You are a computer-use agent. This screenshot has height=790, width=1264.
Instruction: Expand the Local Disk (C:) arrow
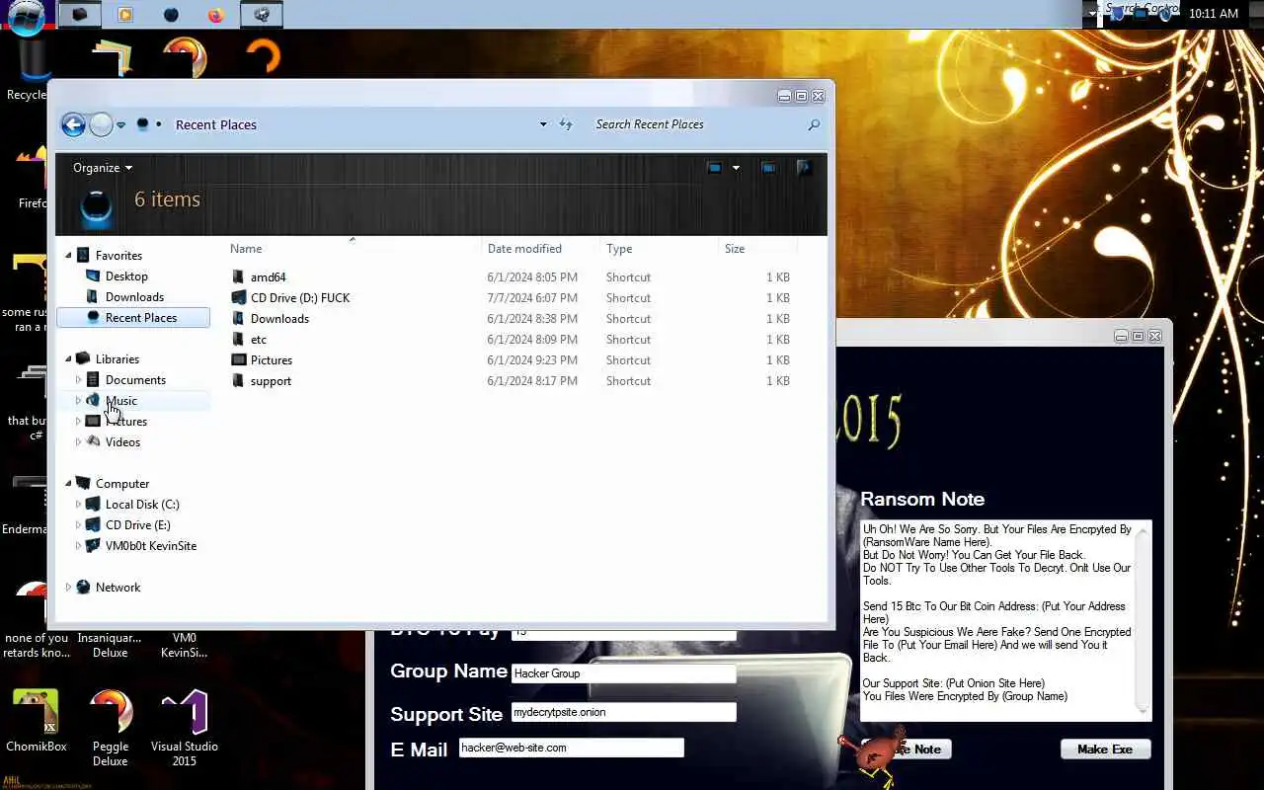[79, 505]
